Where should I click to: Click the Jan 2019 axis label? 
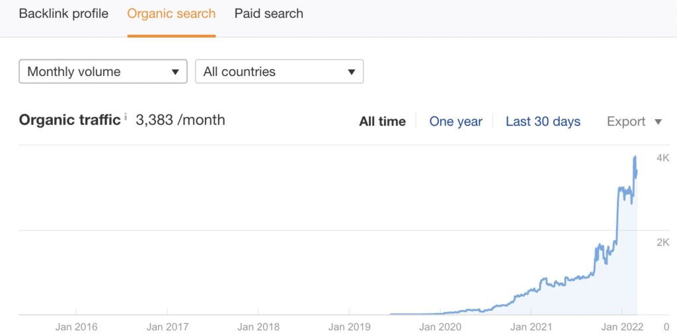[350, 327]
